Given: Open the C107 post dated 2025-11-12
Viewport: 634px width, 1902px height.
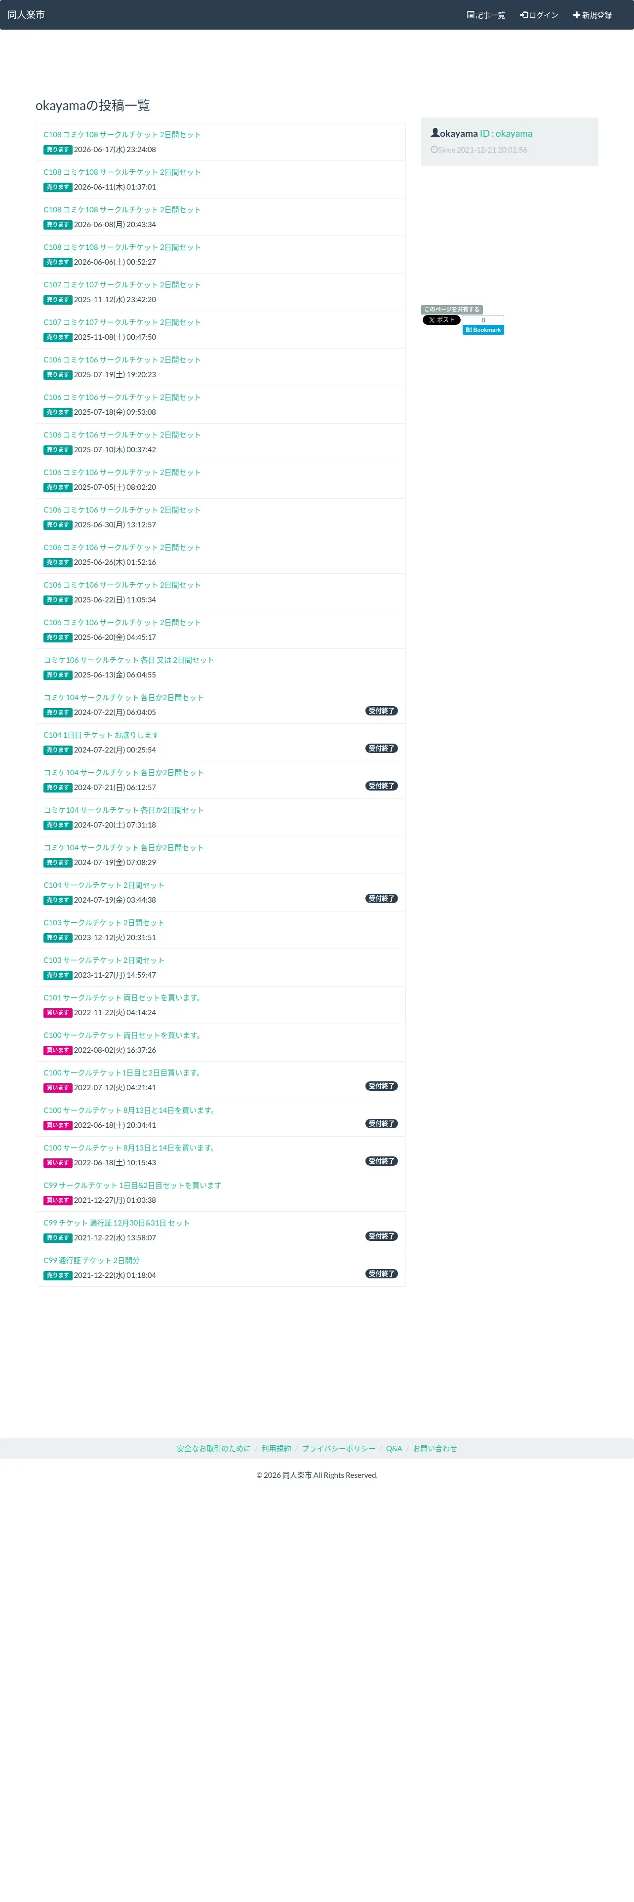Looking at the screenshot, I should point(122,284).
